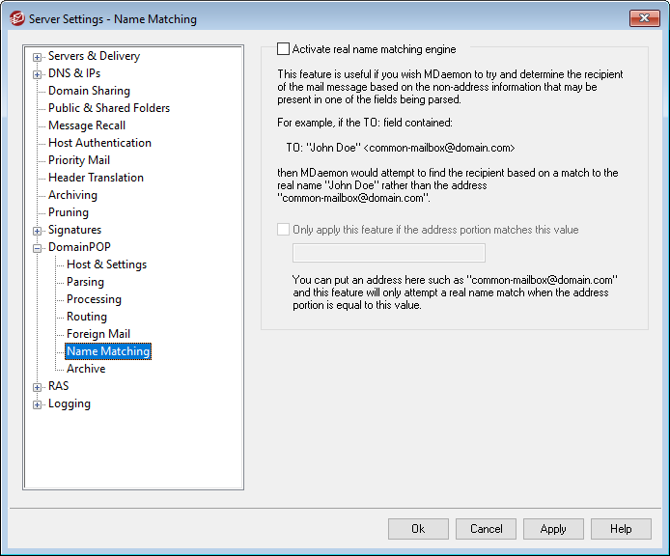Enable Activate real name matching engine
670x556 pixels.
point(283,48)
